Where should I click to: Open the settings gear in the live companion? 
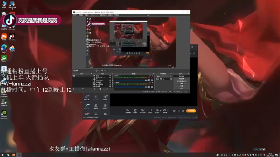coord(183,111)
